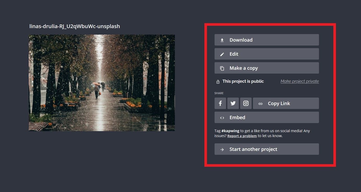Click the pencil icon beside Edit
Screen dimensions: 361x192
(222, 54)
